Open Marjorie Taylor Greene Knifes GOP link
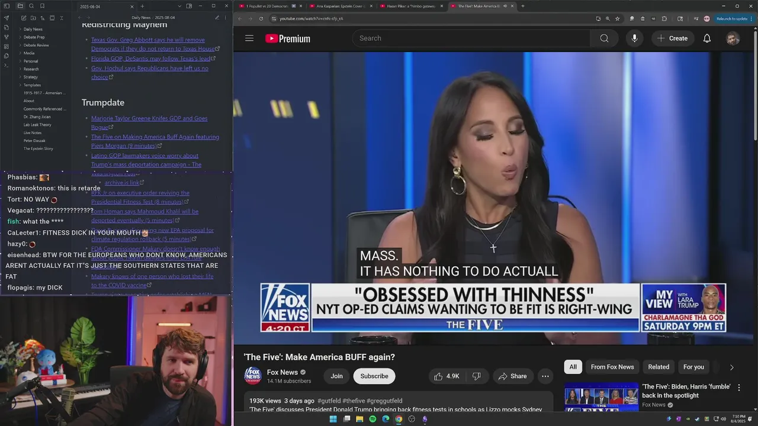Image resolution: width=758 pixels, height=426 pixels. pos(149,122)
